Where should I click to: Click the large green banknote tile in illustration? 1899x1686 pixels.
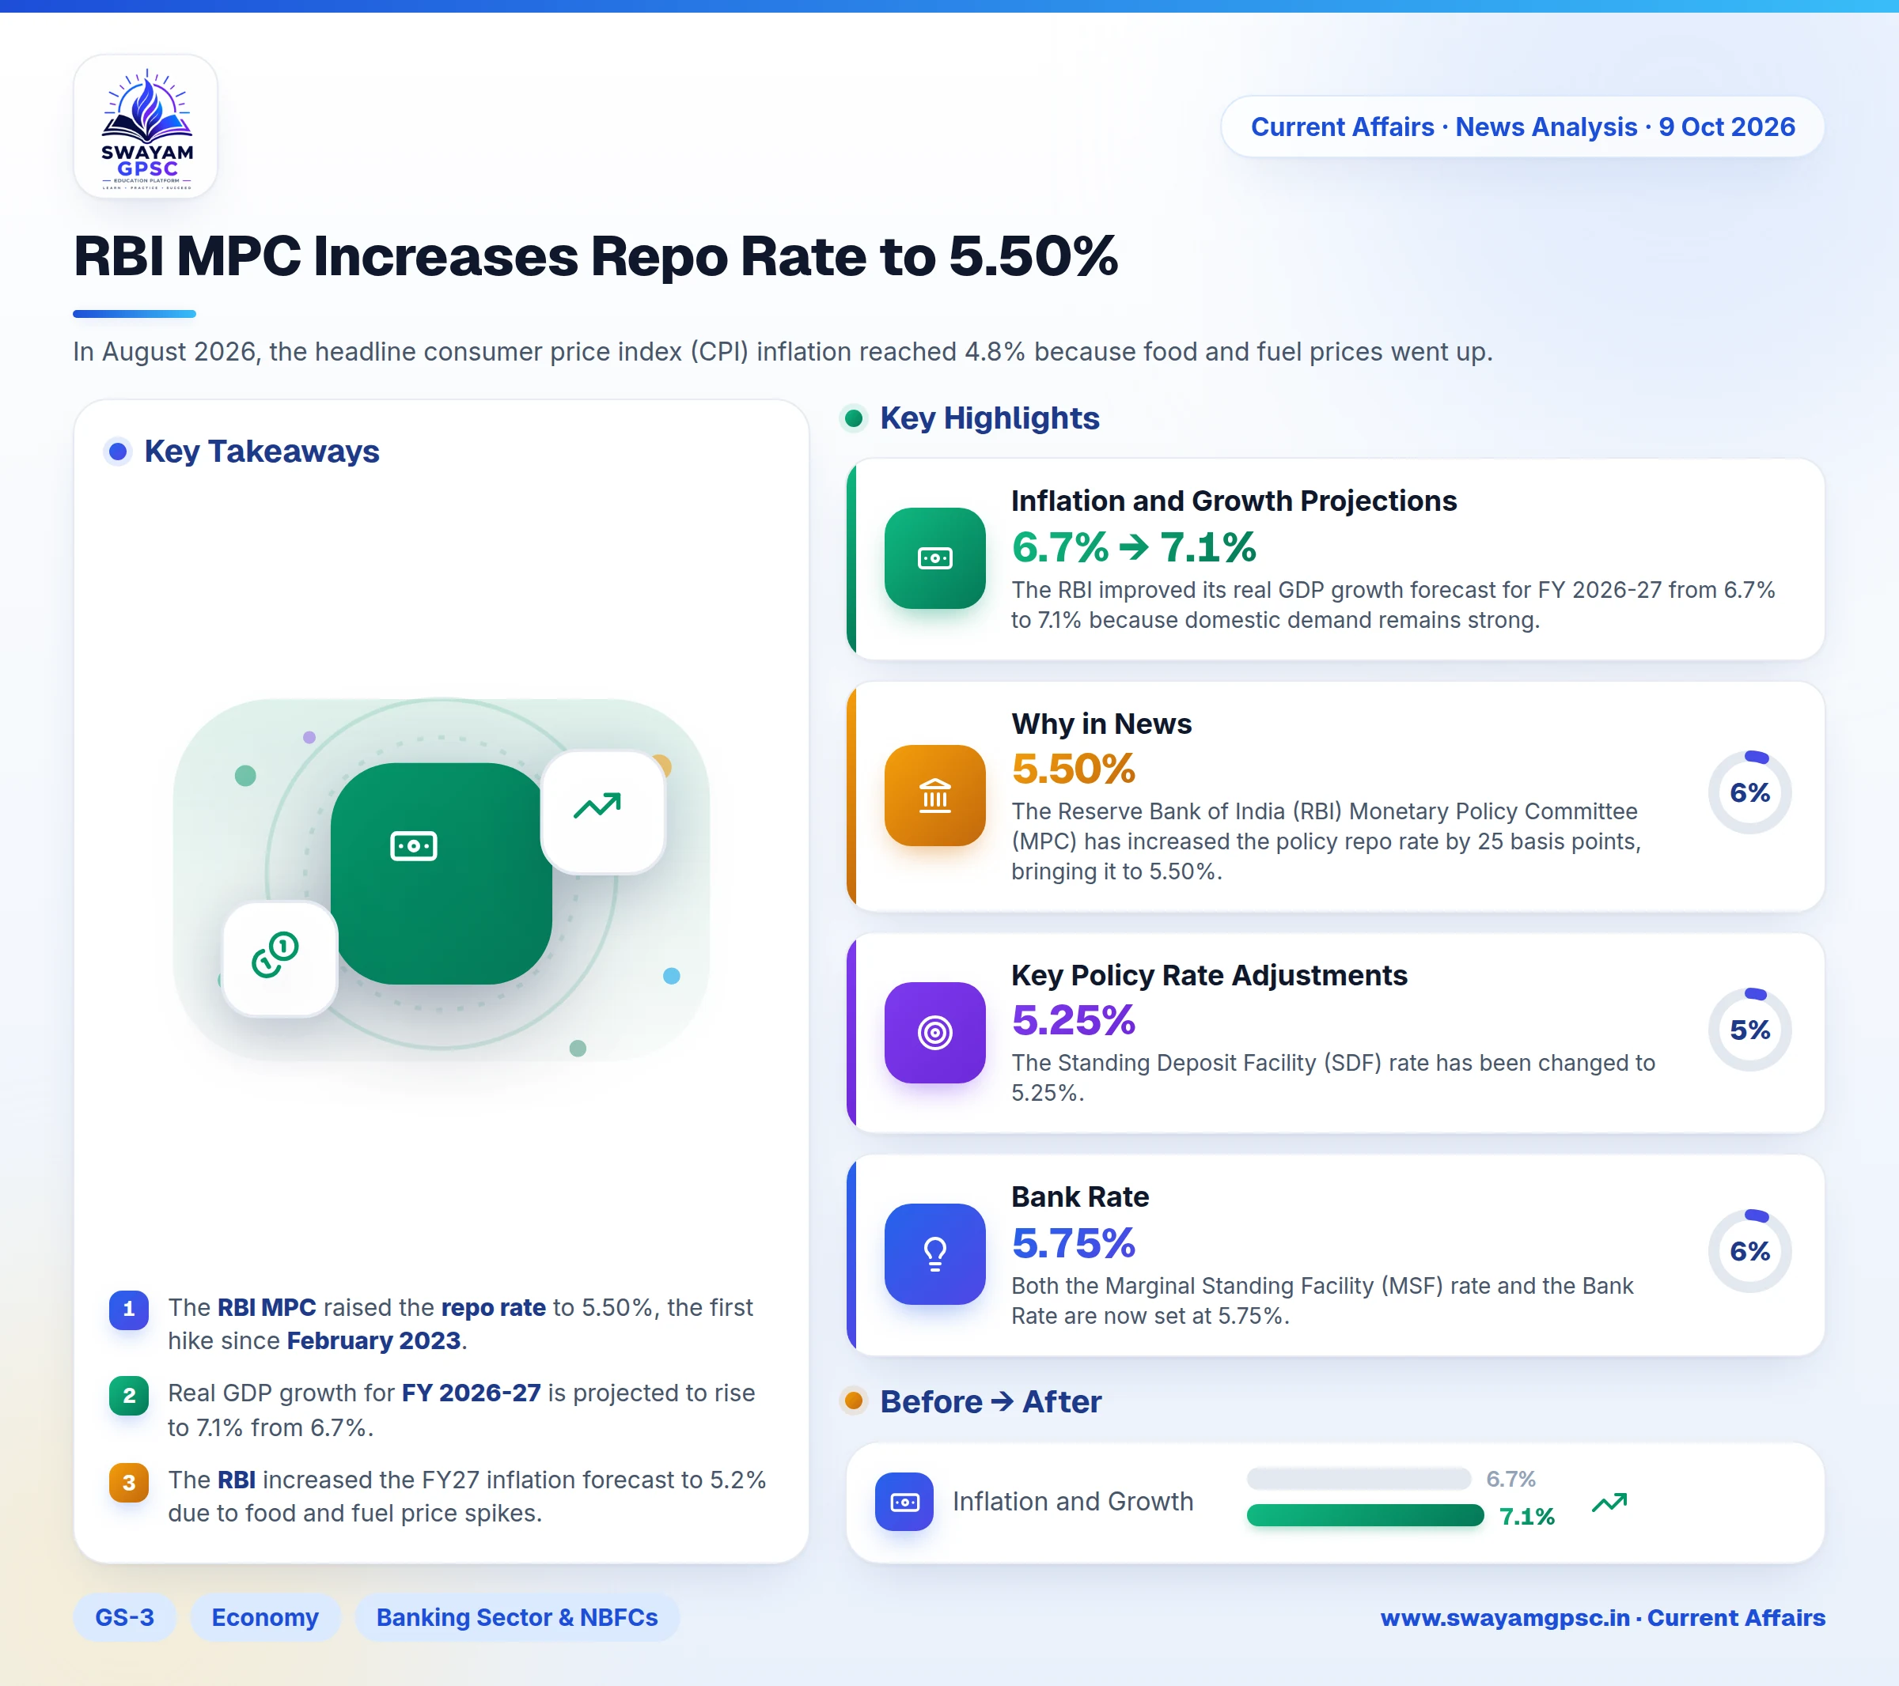[x=441, y=873]
